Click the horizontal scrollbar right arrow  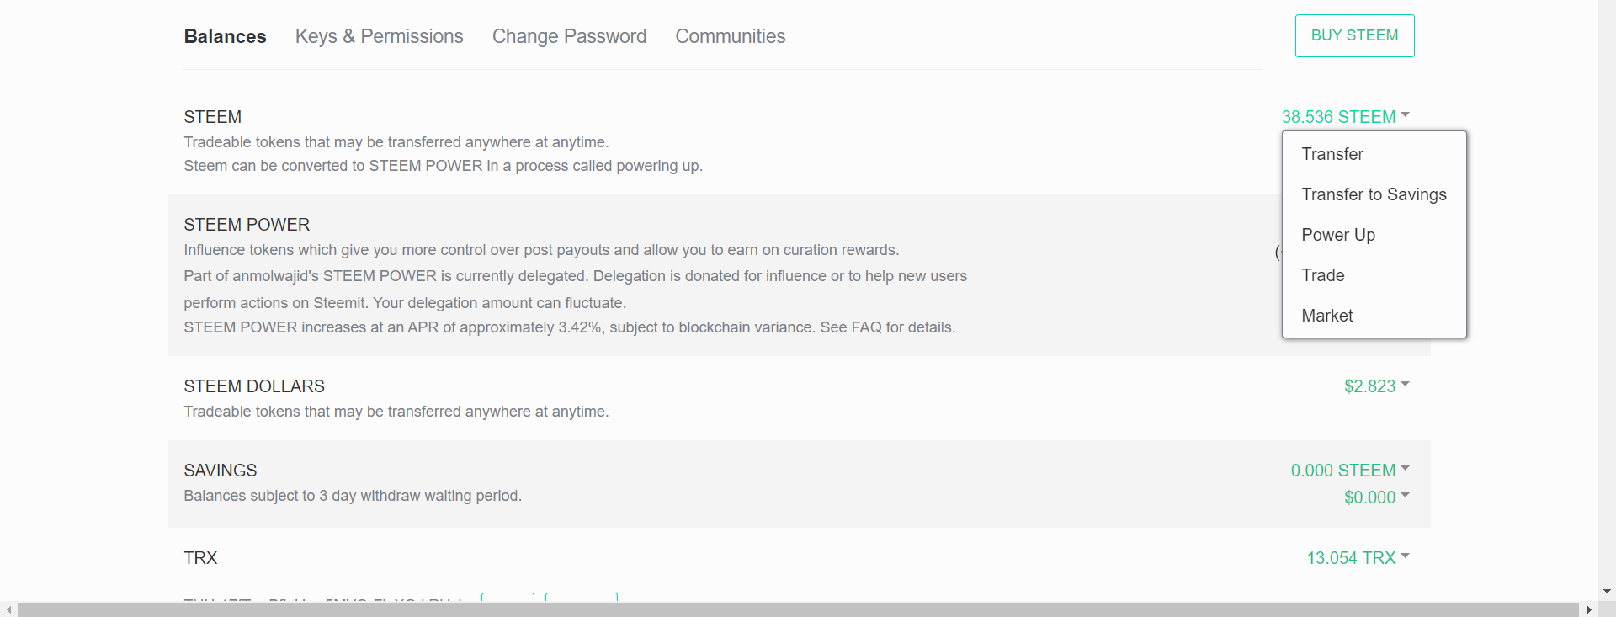point(1589,609)
